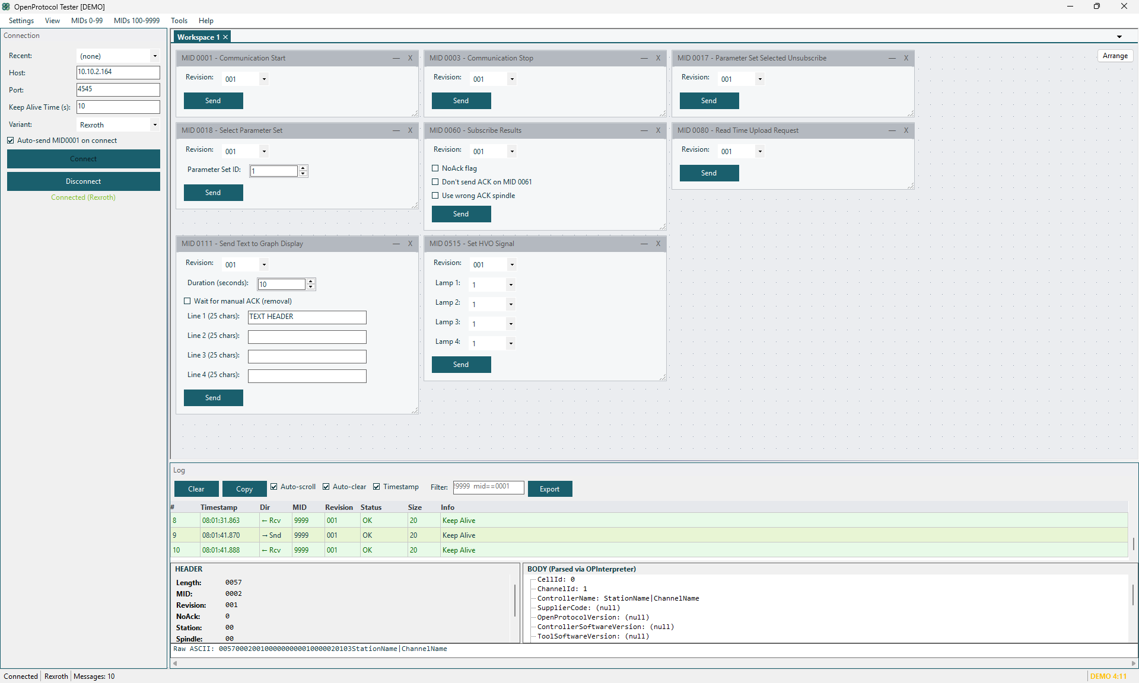This screenshot has height=683, width=1139.
Task: Minimize the MID 0111 Send Text panel
Action: coord(396,244)
